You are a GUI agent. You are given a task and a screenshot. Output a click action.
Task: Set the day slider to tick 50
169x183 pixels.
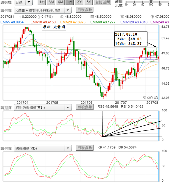(143, 2)
